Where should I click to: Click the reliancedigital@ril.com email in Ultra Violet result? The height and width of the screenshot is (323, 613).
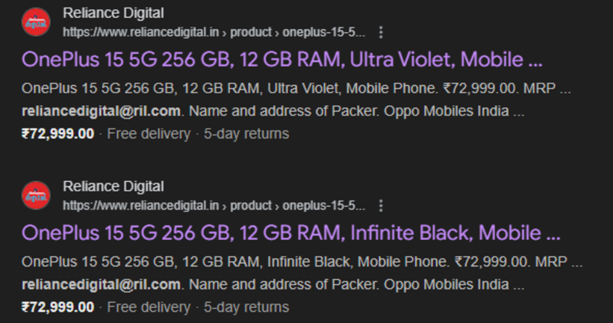pos(101,111)
